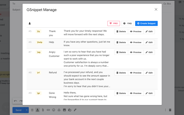Viewport: 184px width, 115px height.
Task: Click the \ag shortcut tag
Action: click(39, 52)
